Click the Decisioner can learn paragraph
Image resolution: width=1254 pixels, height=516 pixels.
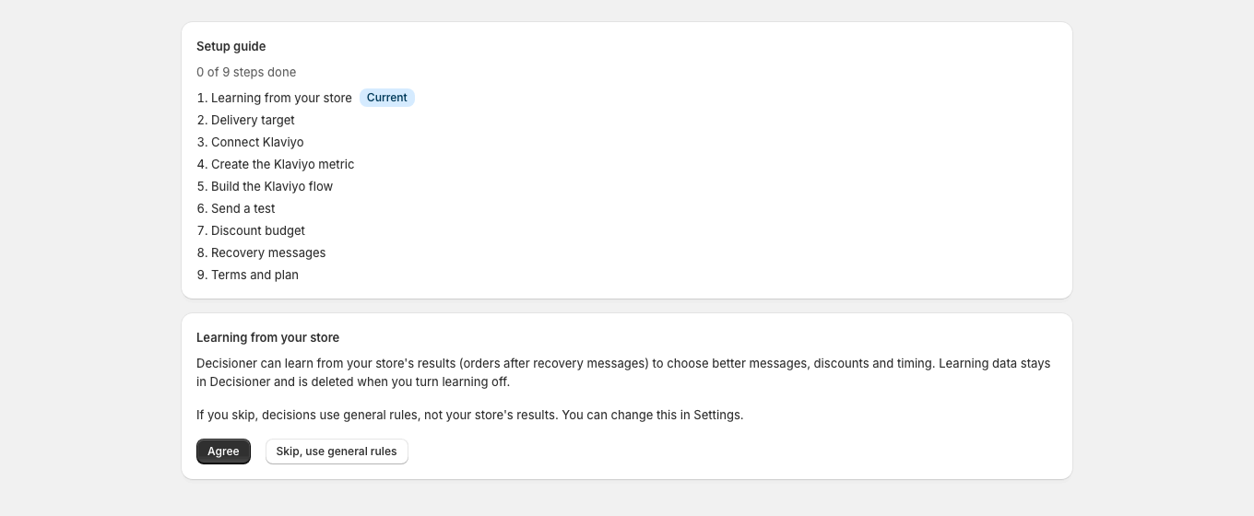(x=623, y=372)
